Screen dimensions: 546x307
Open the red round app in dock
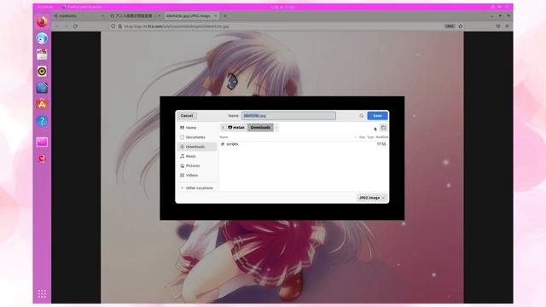(x=42, y=159)
